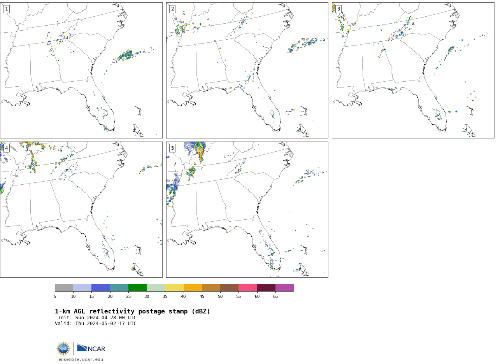The height and width of the screenshot is (364, 498).
Task: Click the panel number 1 label
Action: click(6, 9)
